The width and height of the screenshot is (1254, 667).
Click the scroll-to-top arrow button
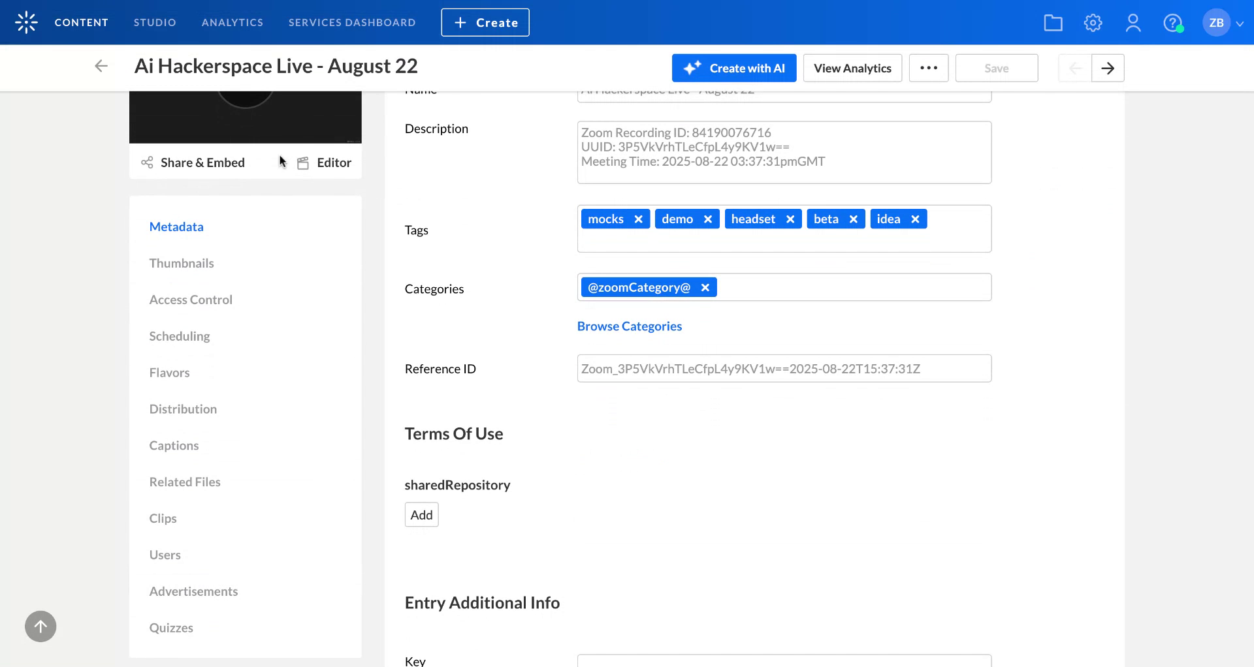click(x=40, y=626)
